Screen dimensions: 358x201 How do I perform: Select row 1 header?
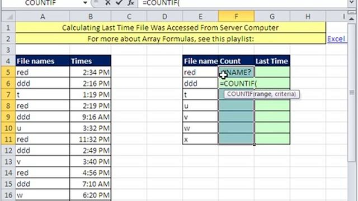pos(8,27)
